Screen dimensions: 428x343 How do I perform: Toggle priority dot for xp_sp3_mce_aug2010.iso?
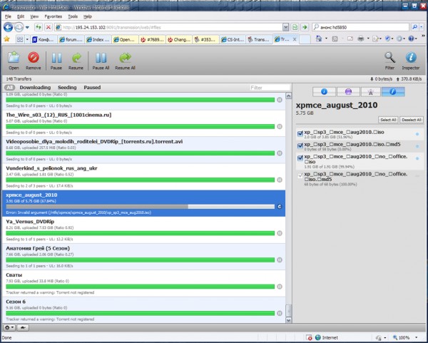pyautogui.click(x=417, y=134)
